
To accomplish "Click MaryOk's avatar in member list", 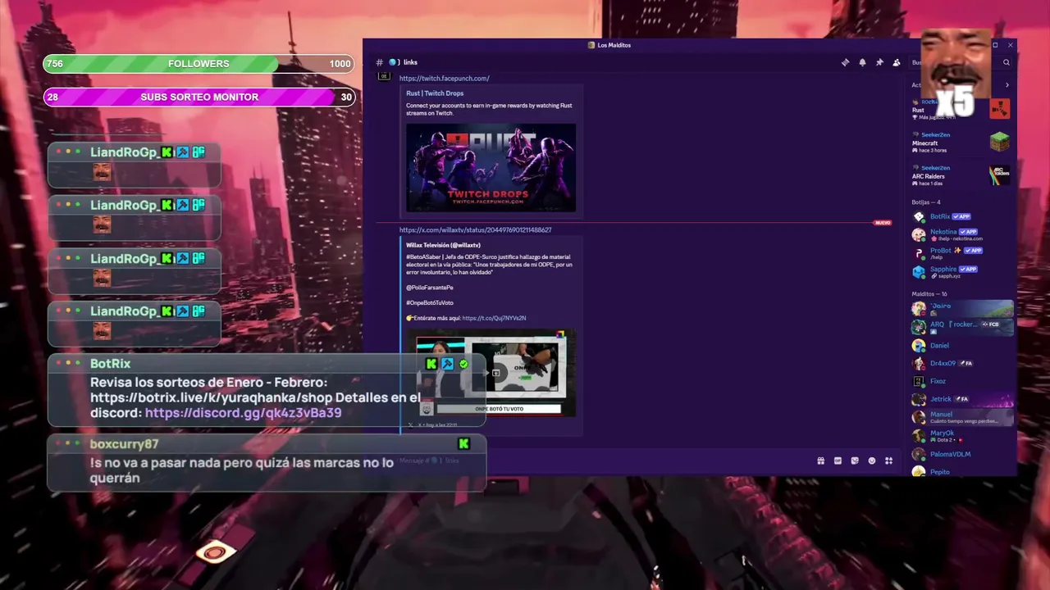I will tap(919, 436).
